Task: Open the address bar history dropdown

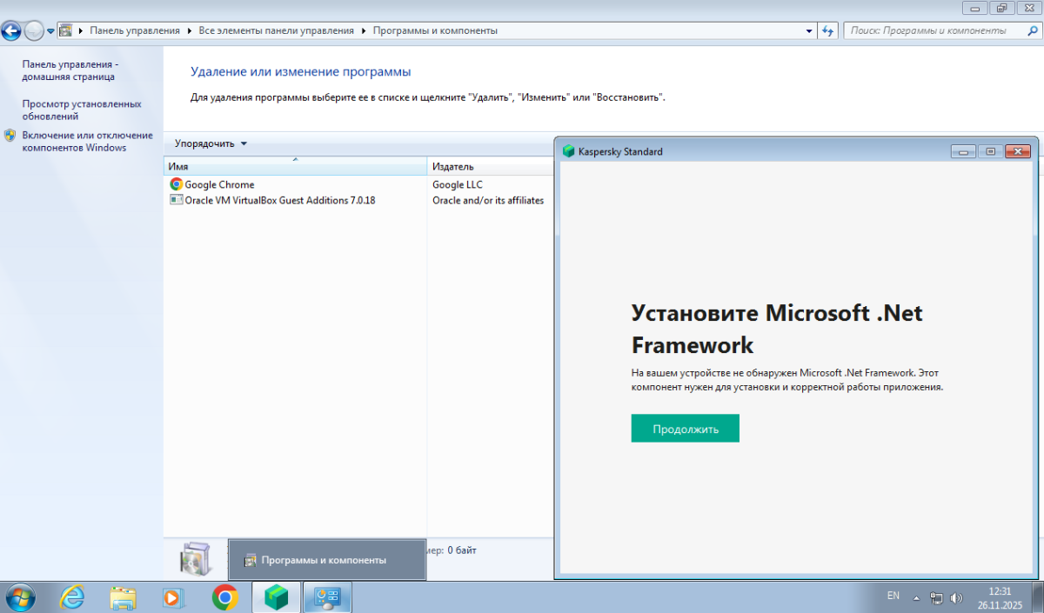Action: (x=810, y=30)
